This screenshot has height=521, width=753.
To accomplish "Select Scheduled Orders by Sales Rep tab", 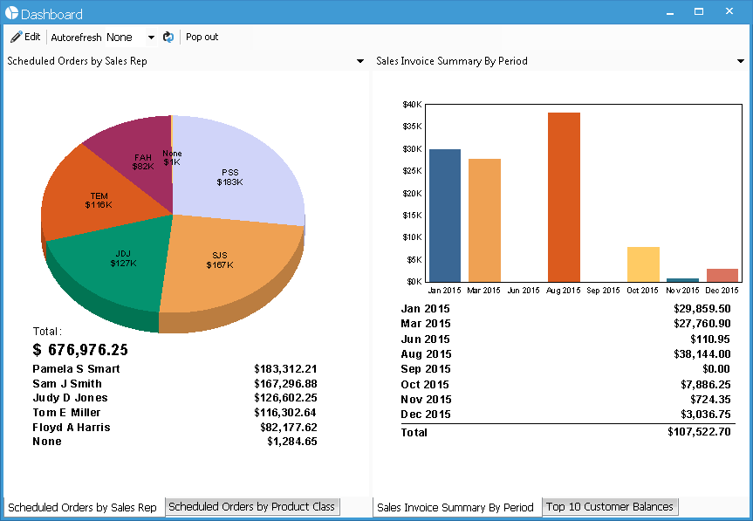I will pos(83,507).
